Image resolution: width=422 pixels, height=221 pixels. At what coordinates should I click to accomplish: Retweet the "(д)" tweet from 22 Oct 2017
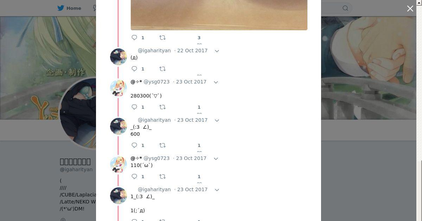(x=162, y=69)
